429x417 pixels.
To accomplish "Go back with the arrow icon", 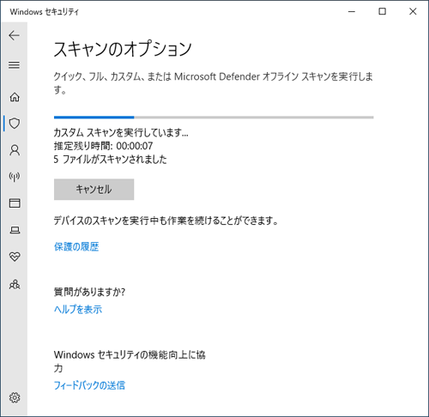I will click(x=14, y=35).
